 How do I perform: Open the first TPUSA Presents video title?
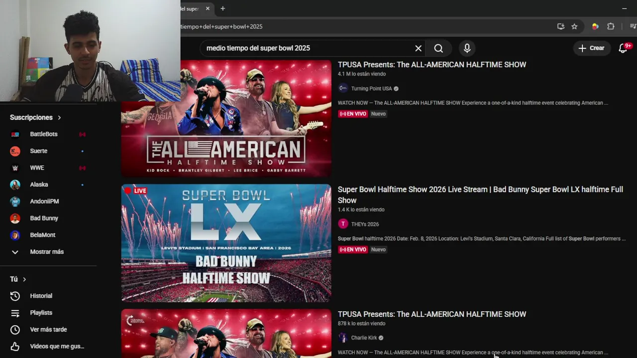[x=432, y=65]
